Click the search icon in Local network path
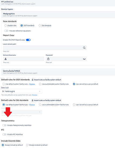This screenshot has height=148, width=115. tap(84, 48)
